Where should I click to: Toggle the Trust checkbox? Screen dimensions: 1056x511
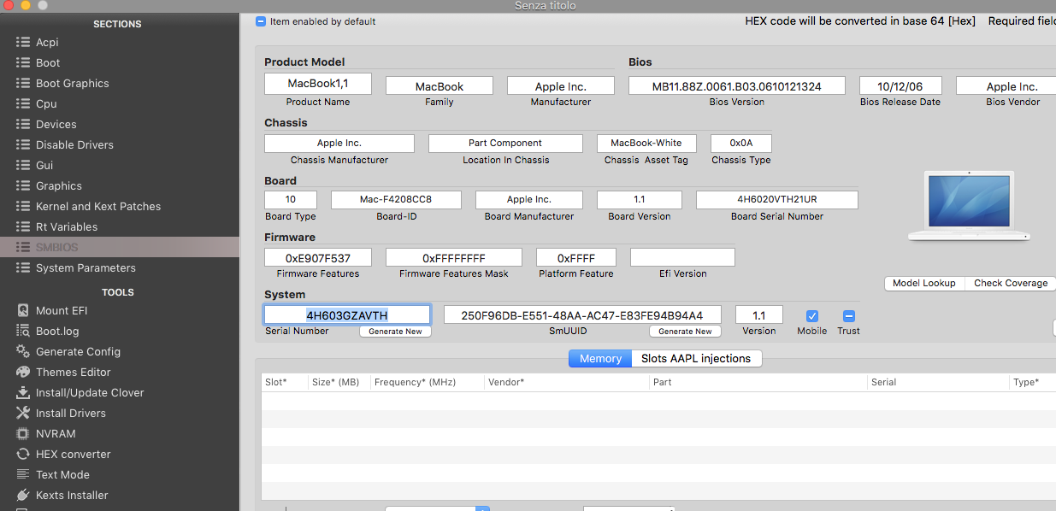[849, 315]
